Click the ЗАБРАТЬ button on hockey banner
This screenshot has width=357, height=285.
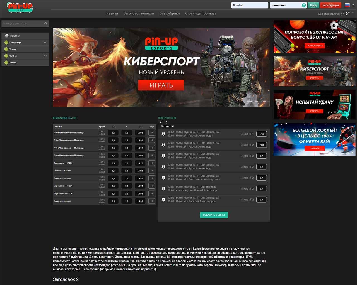(315, 148)
